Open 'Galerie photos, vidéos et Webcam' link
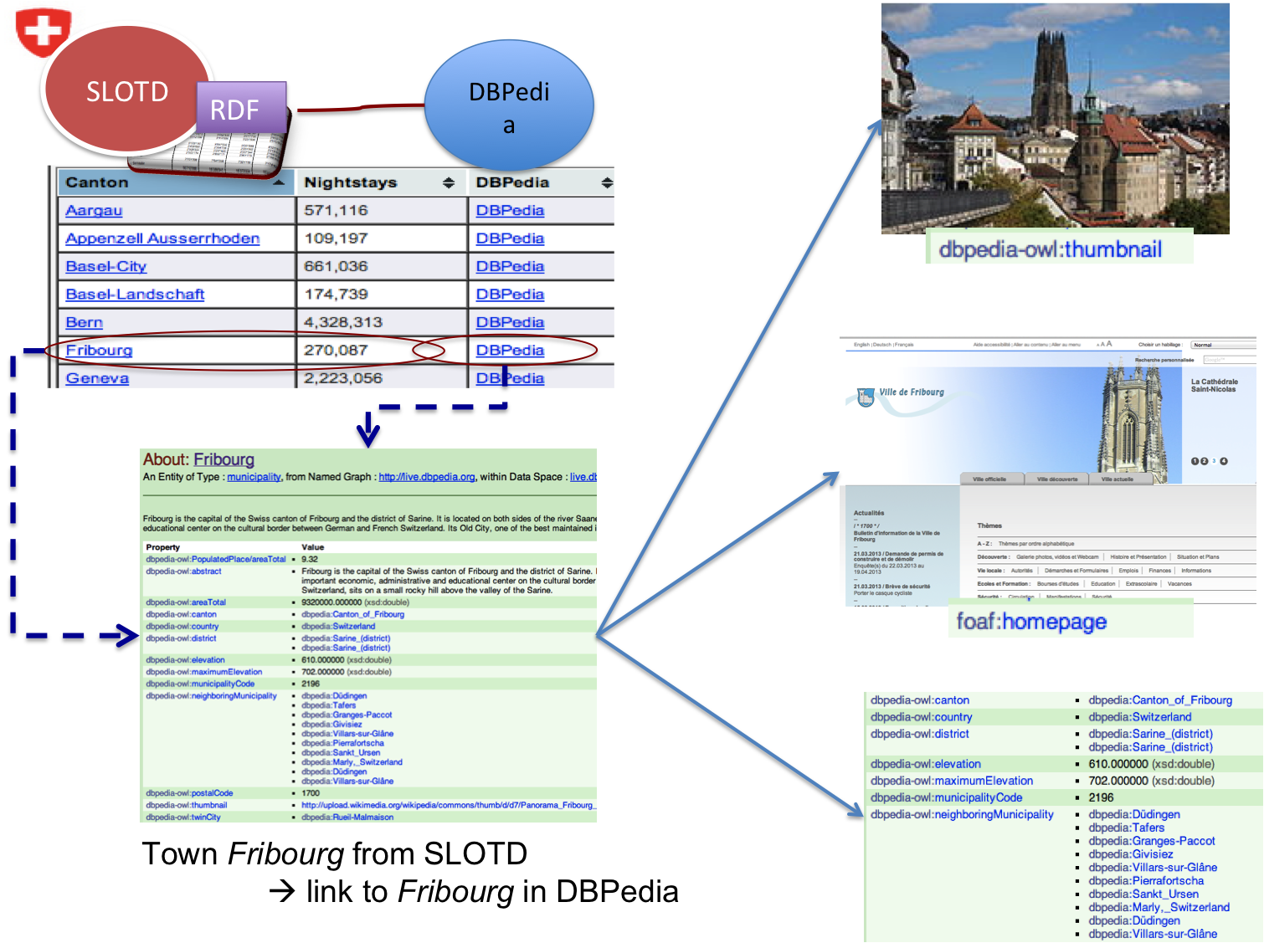This screenshot has height=943, width=1264. 1057,557
